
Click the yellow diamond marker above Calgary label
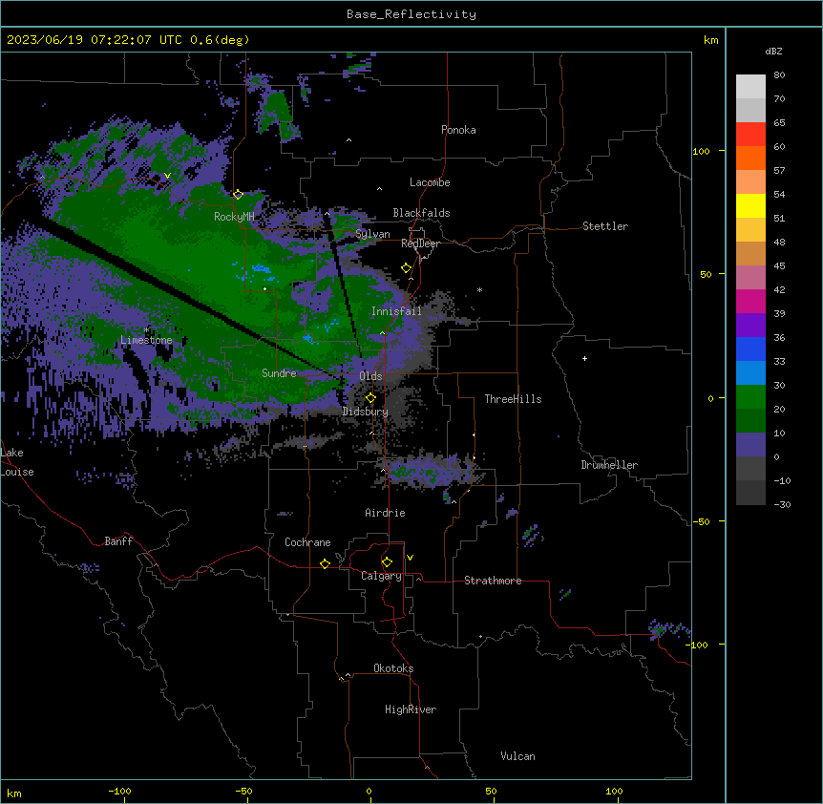point(387,562)
